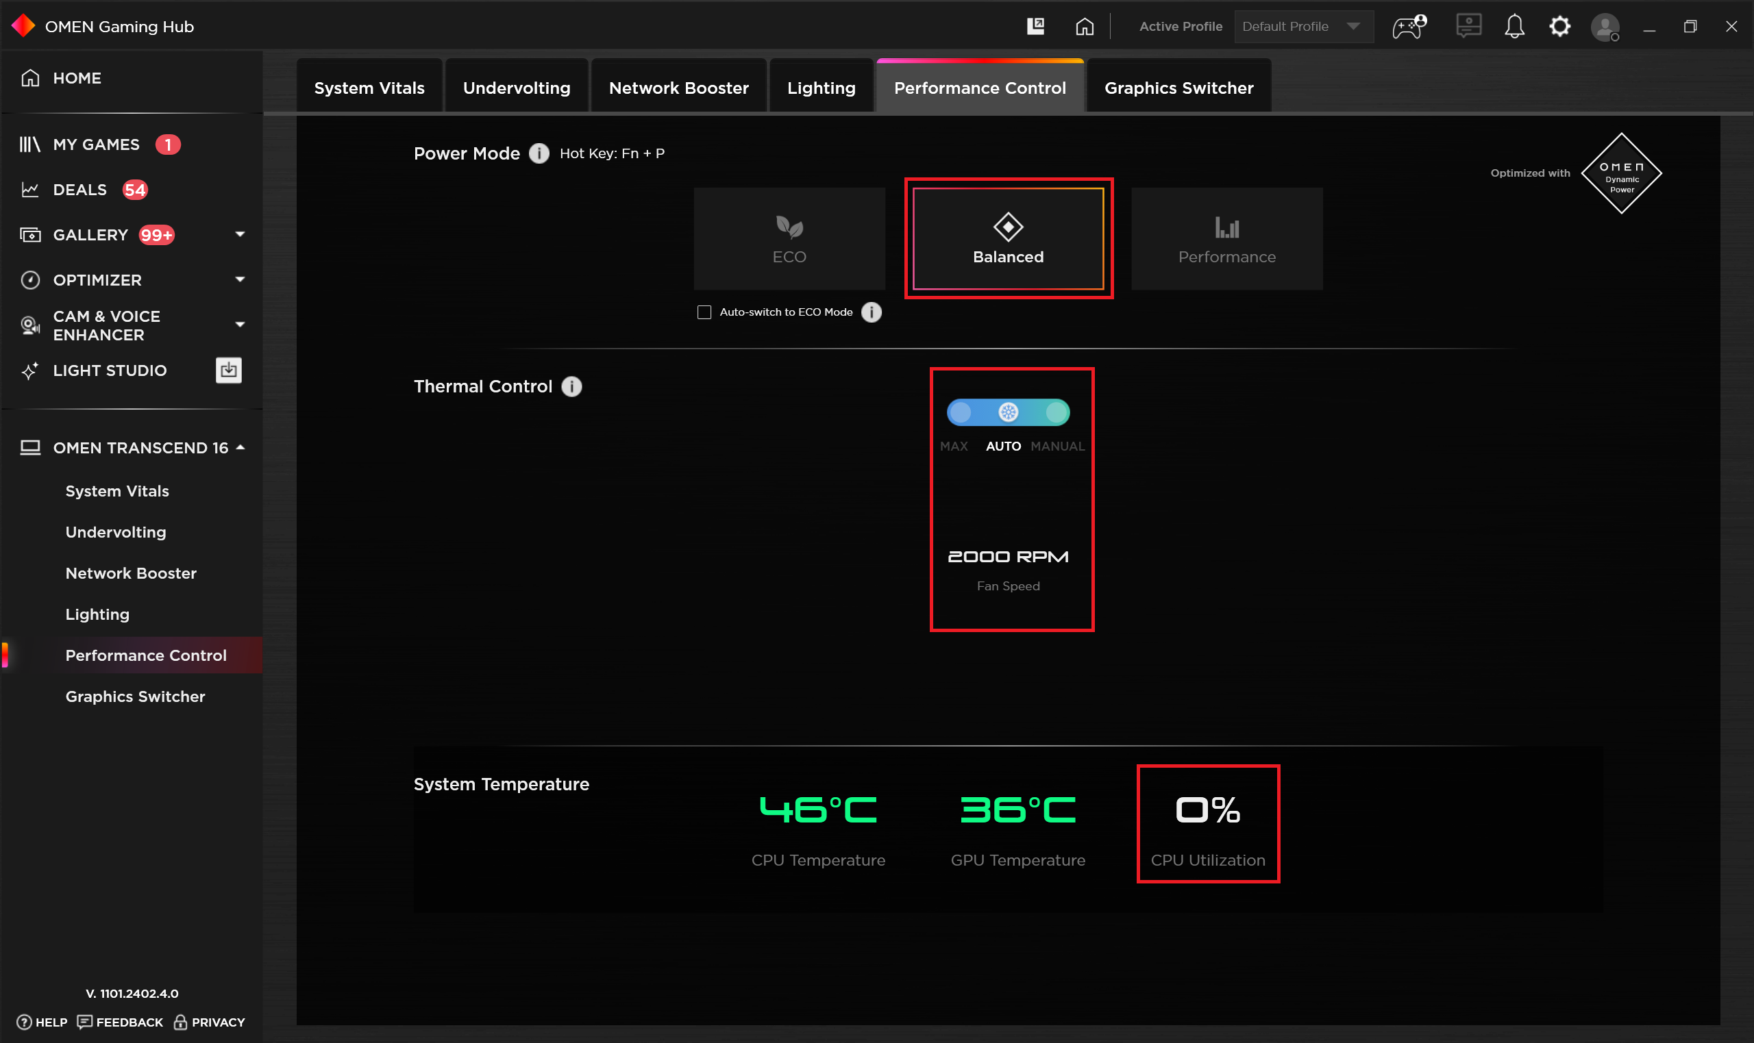This screenshot has width=1754, height=1043.
Task: Click the Optimizer gauge icon
Action: [x=30, y=279]
